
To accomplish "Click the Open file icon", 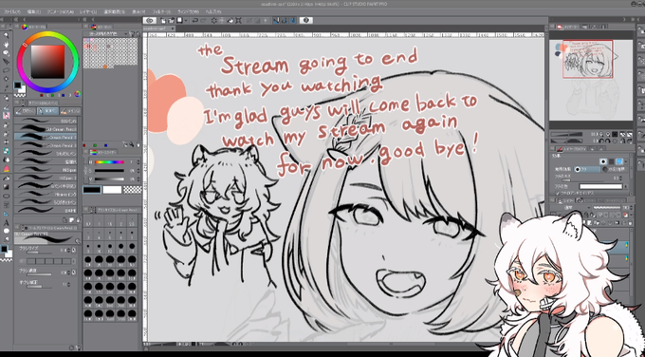I will click(x=171, y=20).
